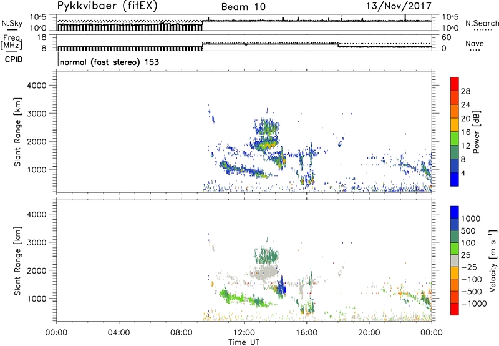Click the 4000 tick on power panel
The width and height of the screenshot is (499, 346).
coord(37,86)
